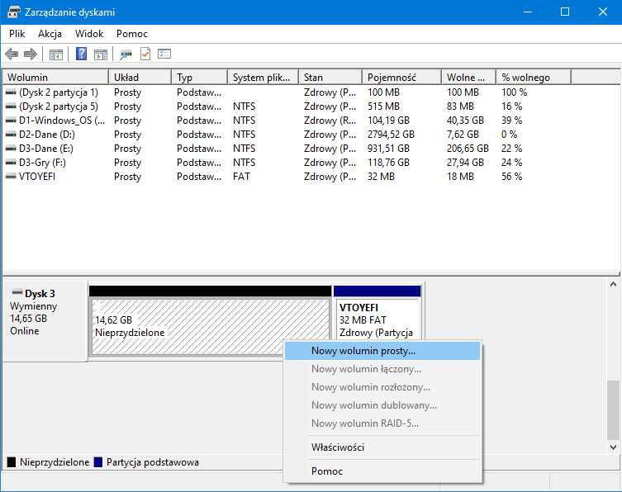Click Show/Hide Console Tree toolbar icon
This screenshot has height=492, width=622.
click(56, 54)
